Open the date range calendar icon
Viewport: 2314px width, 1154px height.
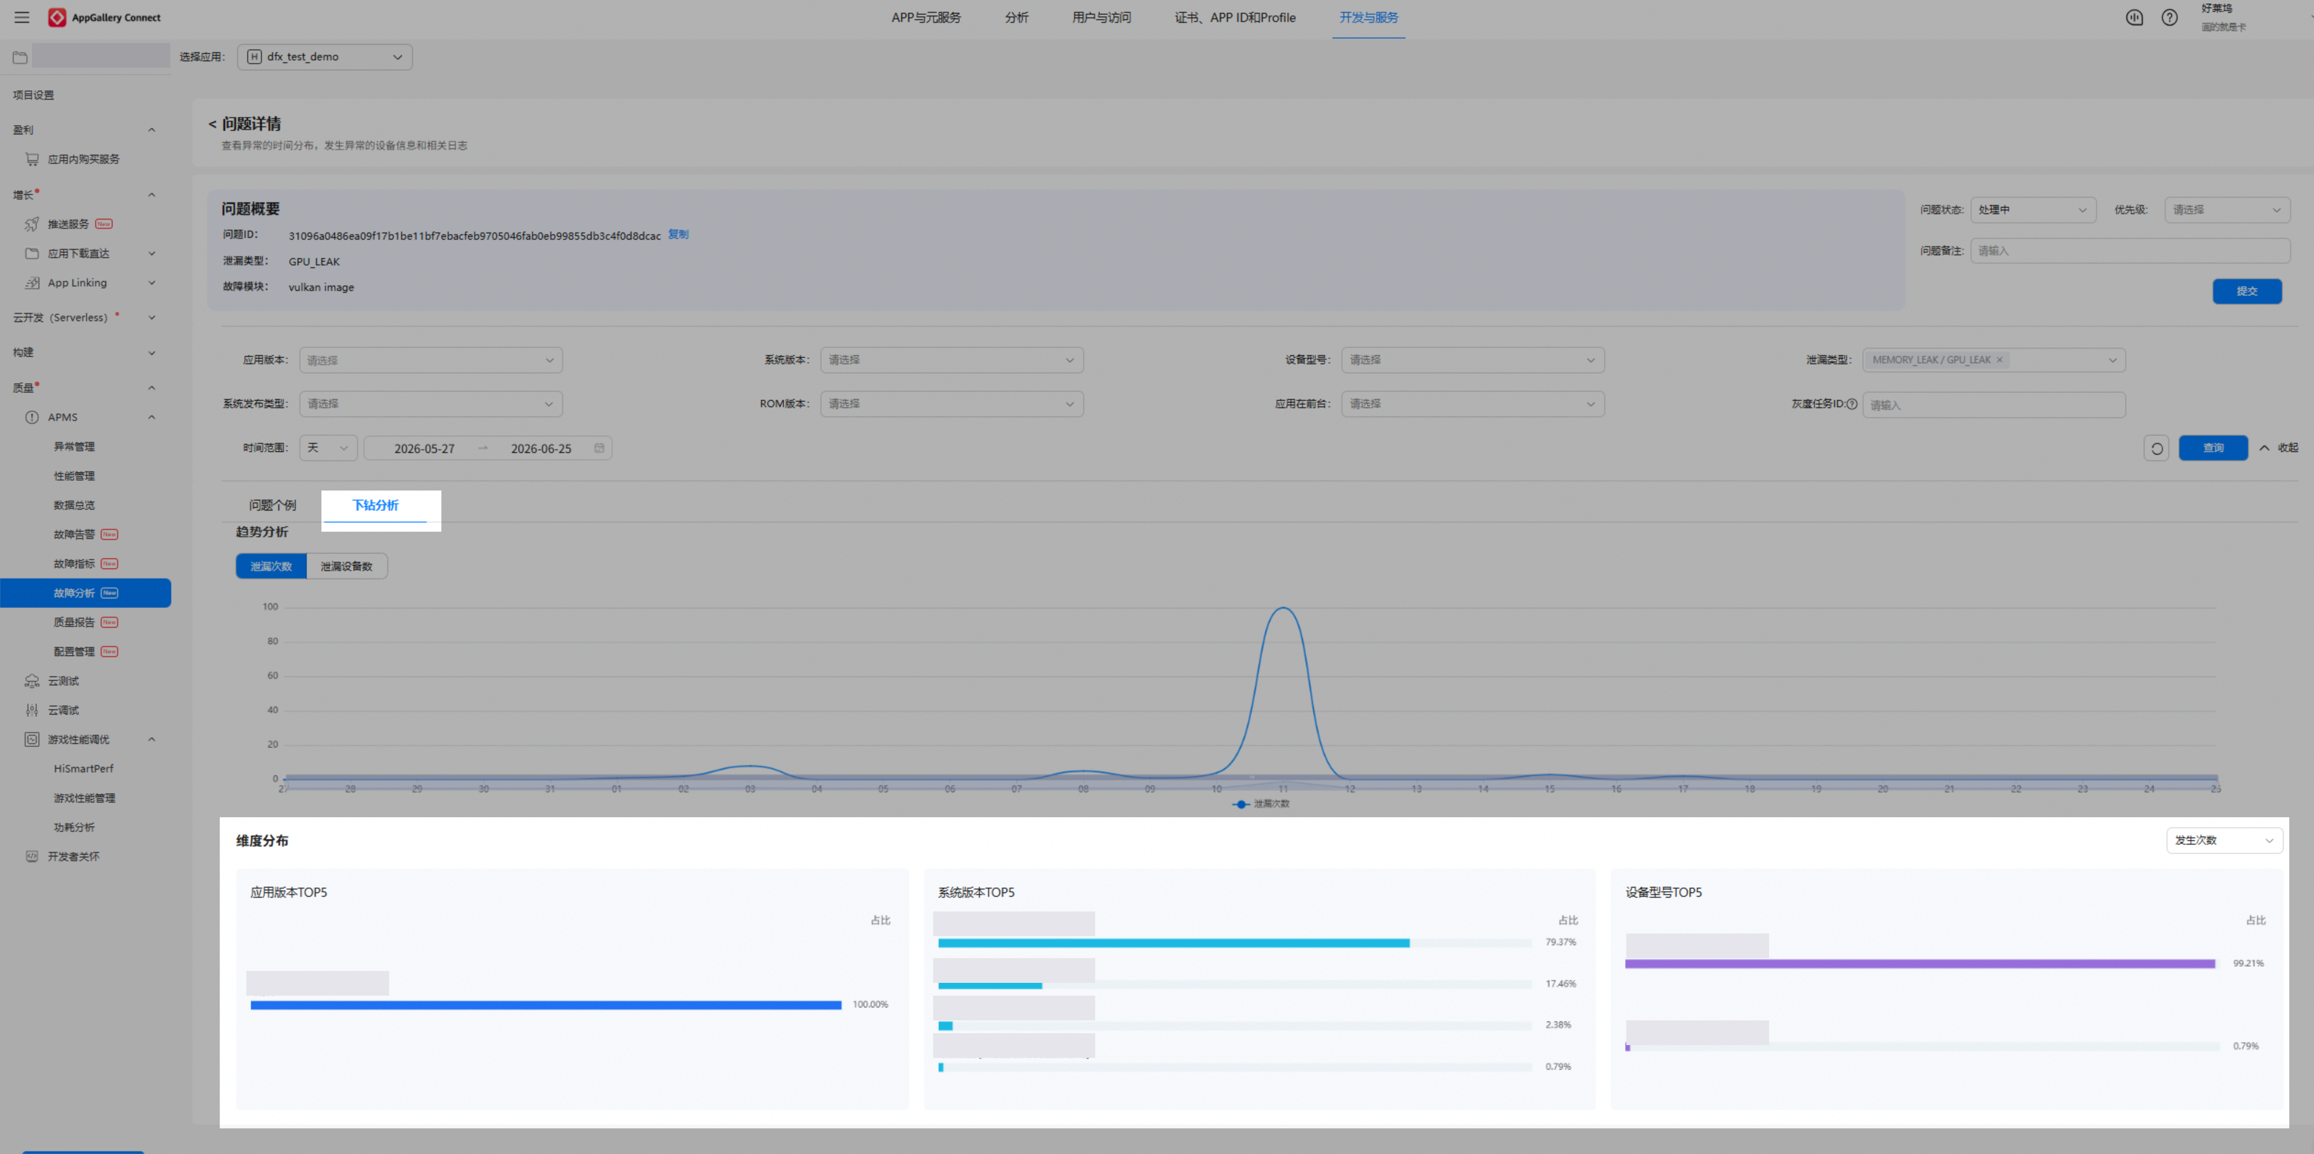click(x=599, y=448)
